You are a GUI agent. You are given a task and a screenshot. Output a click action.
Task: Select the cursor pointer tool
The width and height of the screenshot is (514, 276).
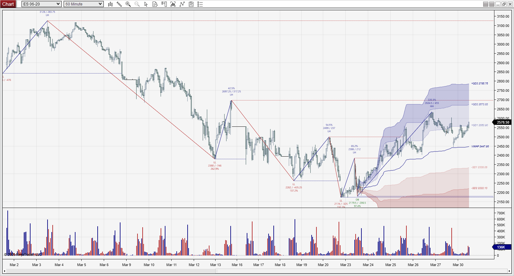(x=146, y=4)
